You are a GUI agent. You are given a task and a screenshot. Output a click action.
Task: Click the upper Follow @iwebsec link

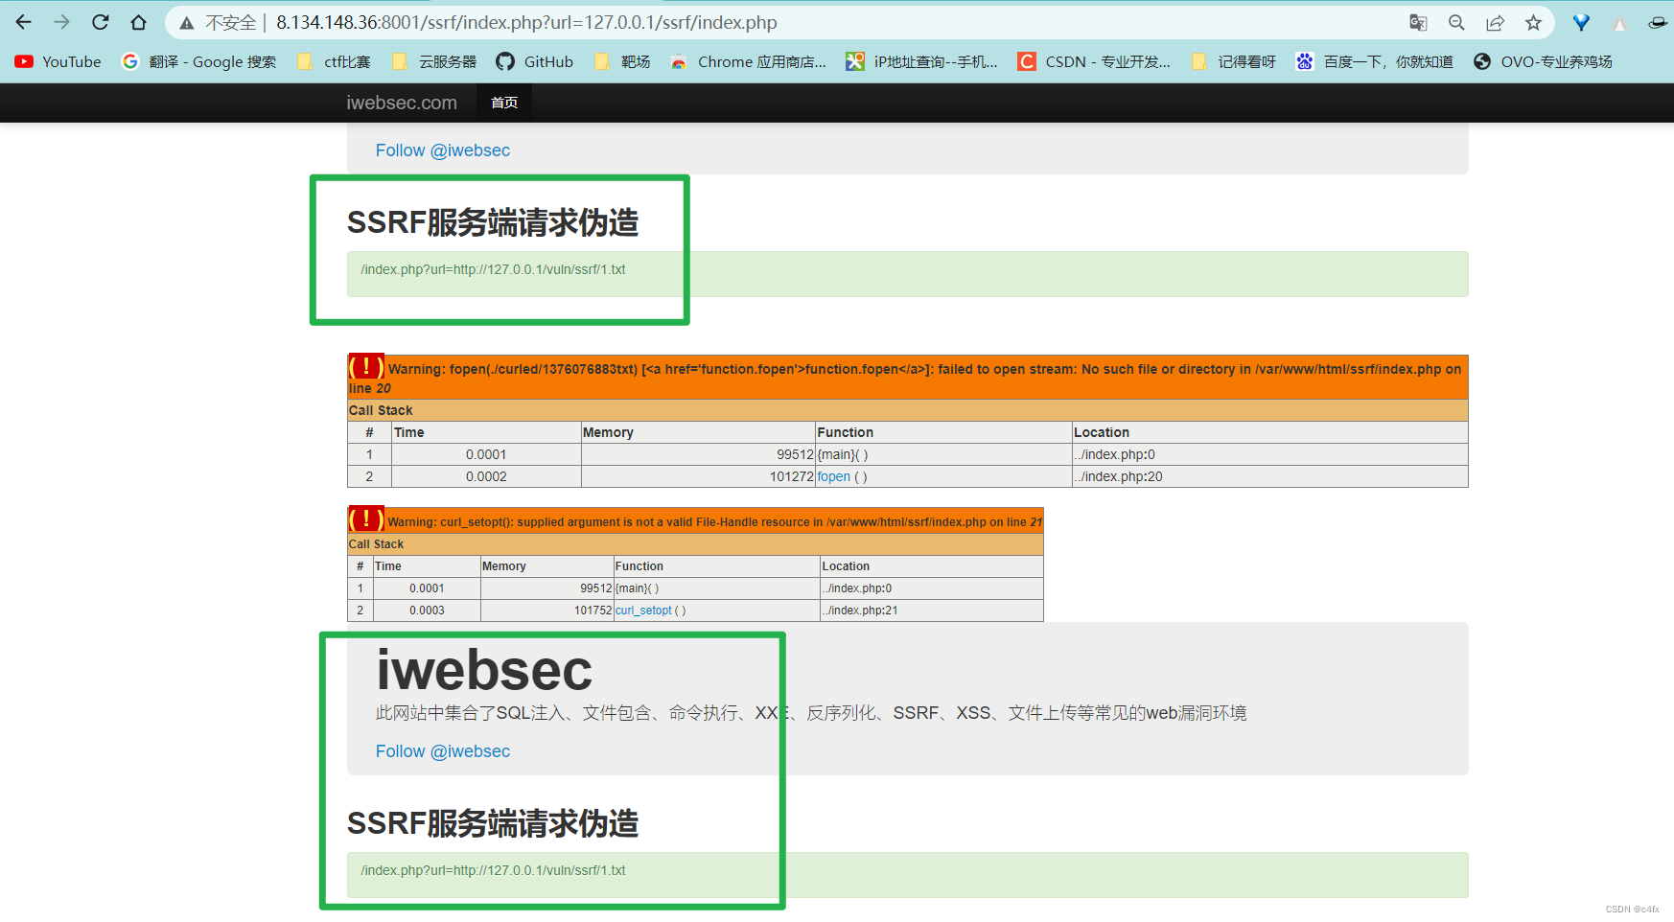(x=443, y=150)
